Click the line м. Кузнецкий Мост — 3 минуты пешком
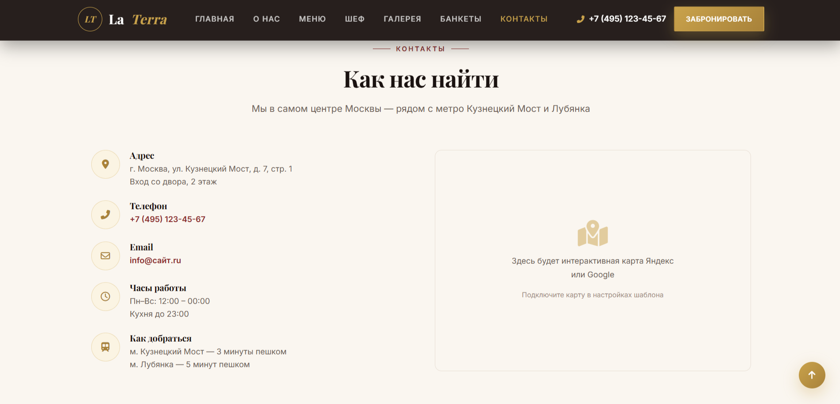Viewport: 840px width, 404px height. point(208,351)
